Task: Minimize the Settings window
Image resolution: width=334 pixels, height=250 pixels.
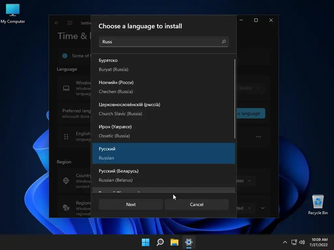Action: 241,20
